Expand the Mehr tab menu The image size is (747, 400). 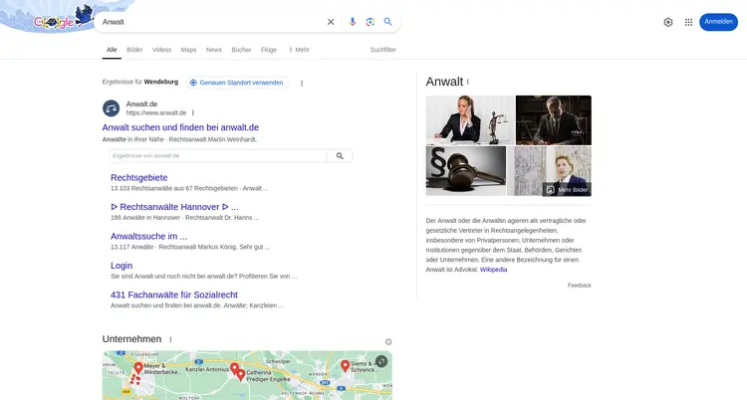point(300,50)
